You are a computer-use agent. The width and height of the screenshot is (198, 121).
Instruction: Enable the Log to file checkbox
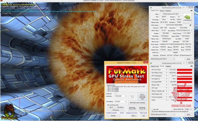[152, 109]
